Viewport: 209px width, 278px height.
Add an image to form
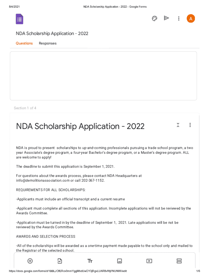click(x=119, y=261)
